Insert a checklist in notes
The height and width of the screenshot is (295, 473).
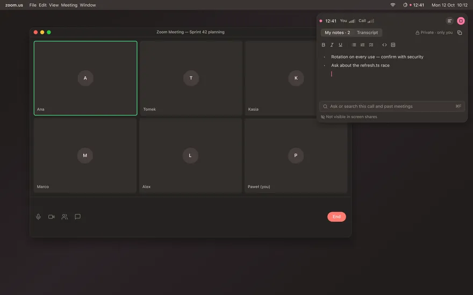click(371, 45)
